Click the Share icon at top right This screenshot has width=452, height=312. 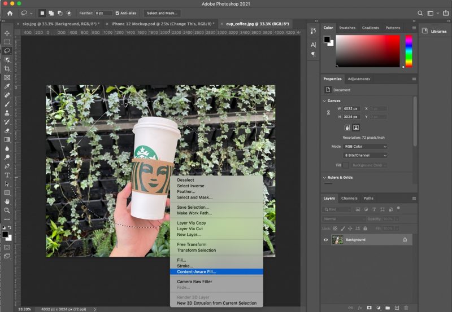click(446, 13)
